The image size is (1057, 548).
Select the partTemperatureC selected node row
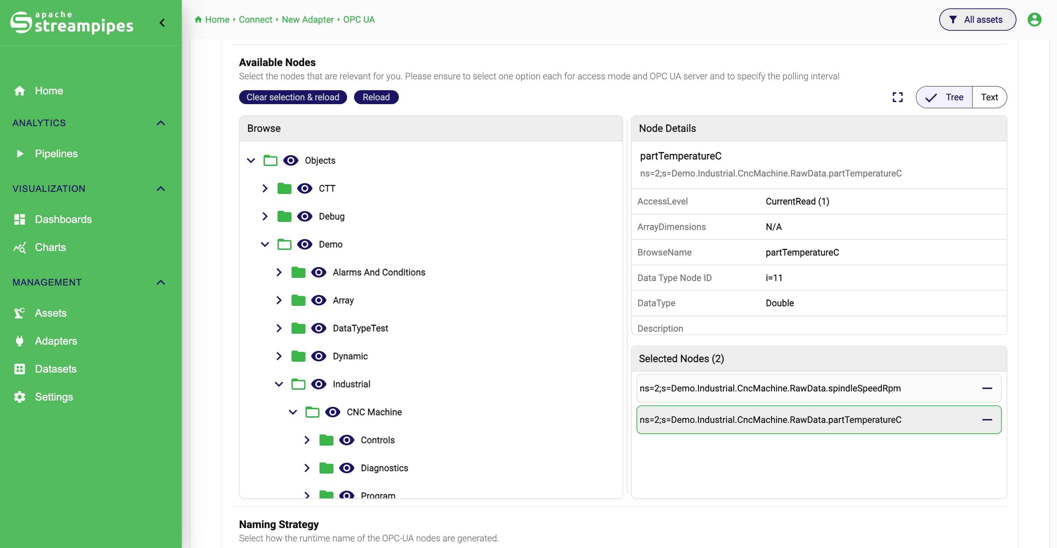(818, 420)
